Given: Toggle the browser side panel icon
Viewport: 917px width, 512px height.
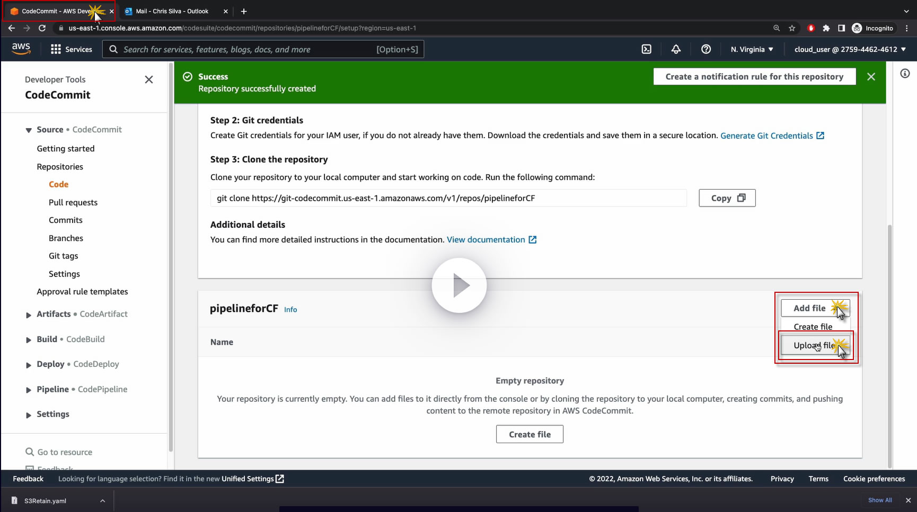Looking at the screenshot, I should pyautogui.click(x=841, y=28).
